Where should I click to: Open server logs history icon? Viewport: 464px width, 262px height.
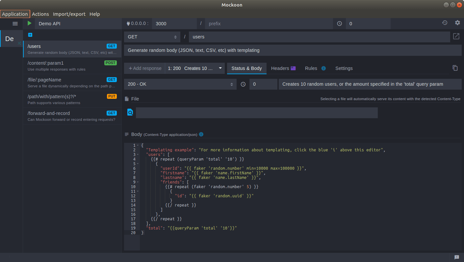[x=445, y=23]
